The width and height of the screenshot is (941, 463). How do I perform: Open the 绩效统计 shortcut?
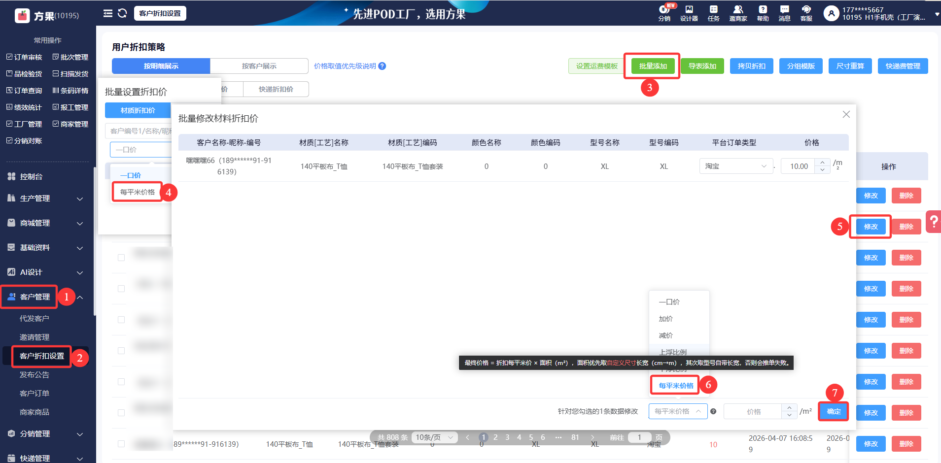pyautogui.click(x=24, y=107)
